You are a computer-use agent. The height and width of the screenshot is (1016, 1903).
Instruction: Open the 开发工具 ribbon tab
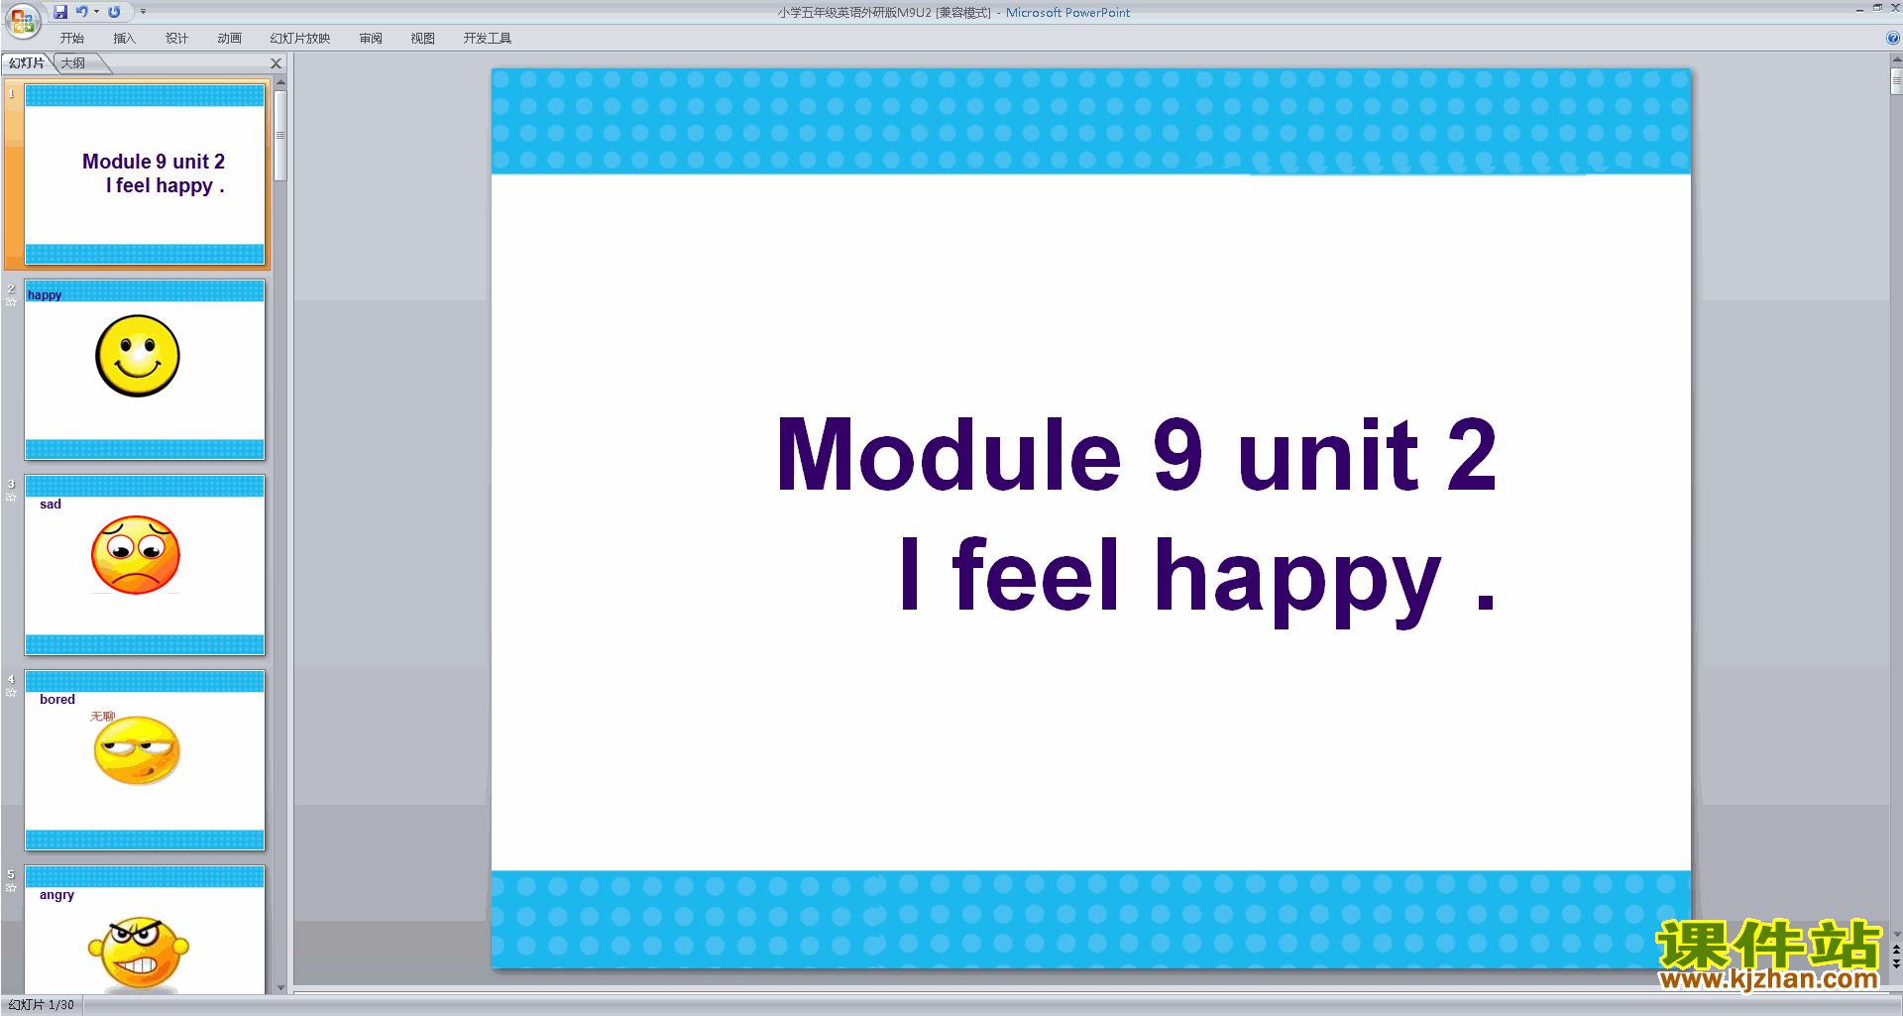pos(487,39)
